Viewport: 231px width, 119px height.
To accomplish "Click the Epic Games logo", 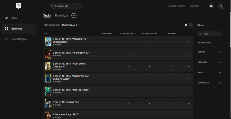I will click(18, 6).
